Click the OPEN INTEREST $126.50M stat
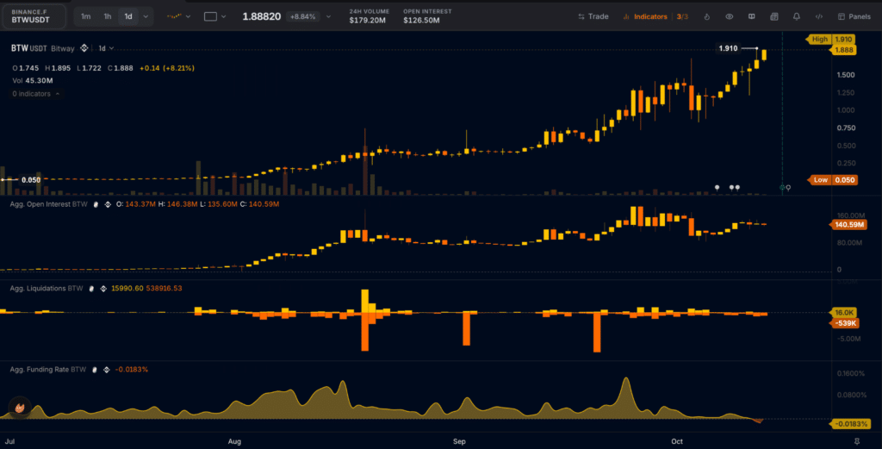882x449 pixels. 427,16
